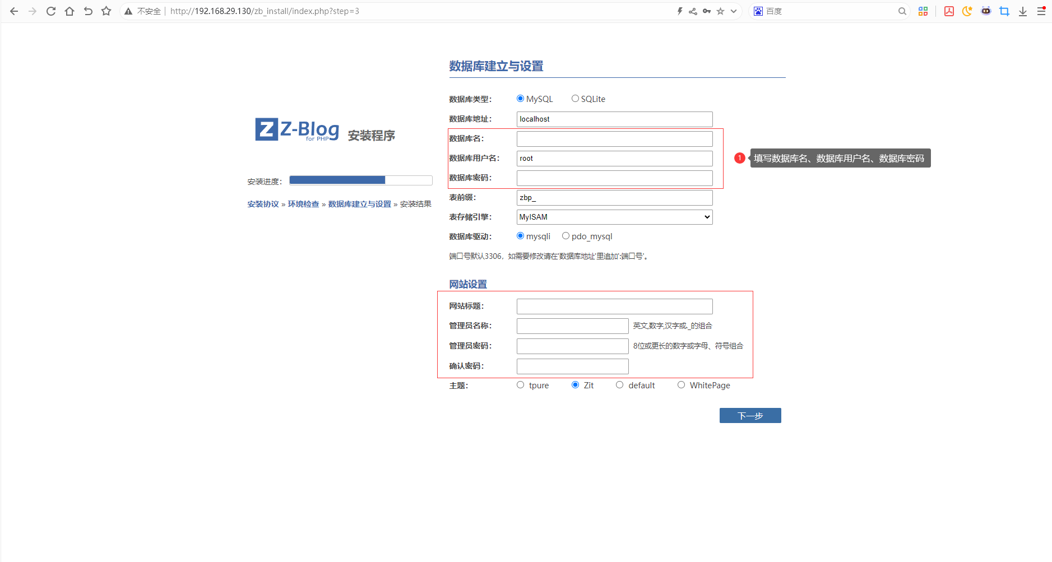This screenshot has width=1052, height=562.
Task: Click the 安装程序 title text
Action: click(371, 136)
